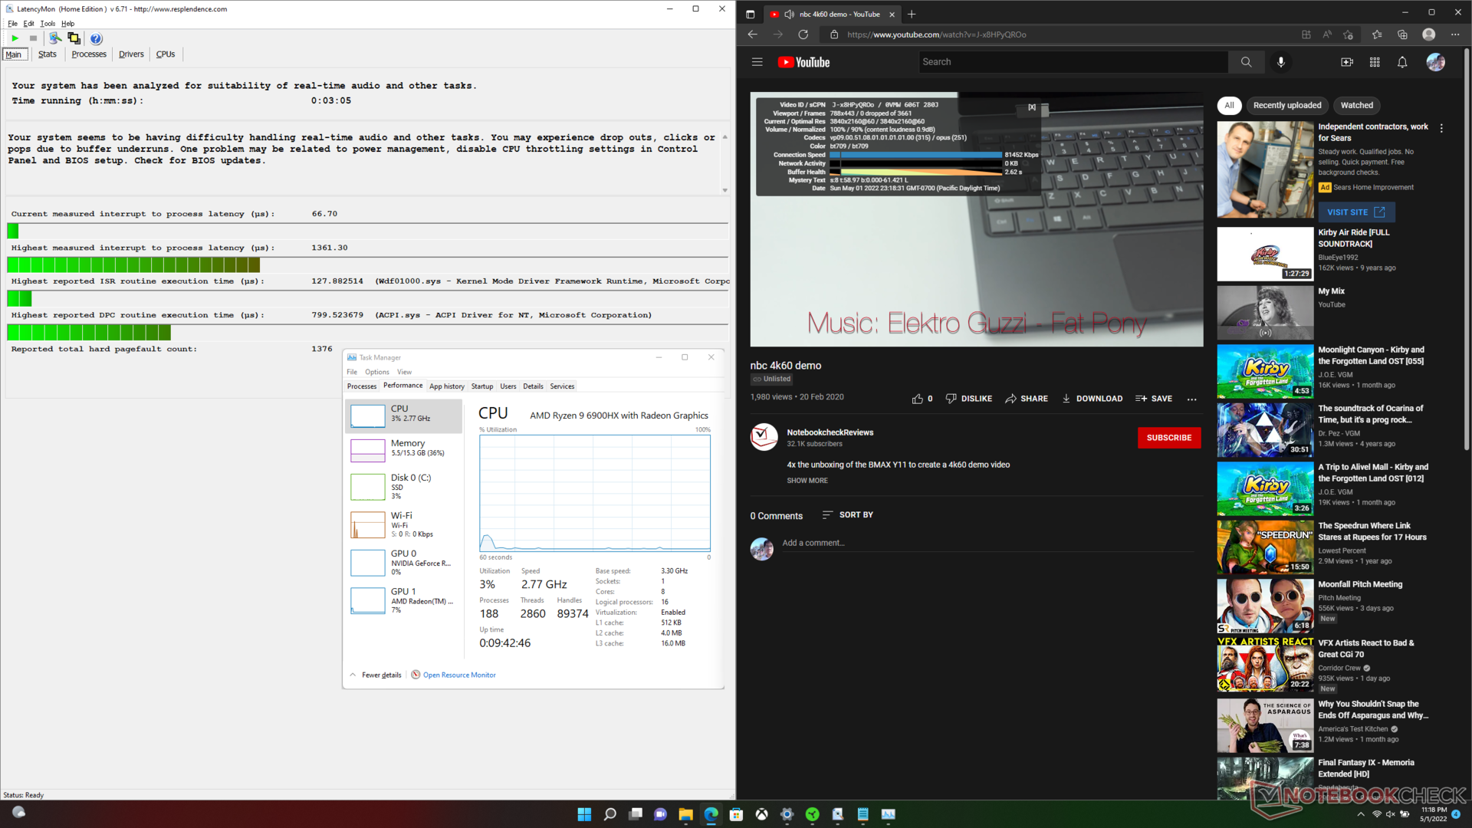Show hidden system tray icons chevron

[1361, 814]
